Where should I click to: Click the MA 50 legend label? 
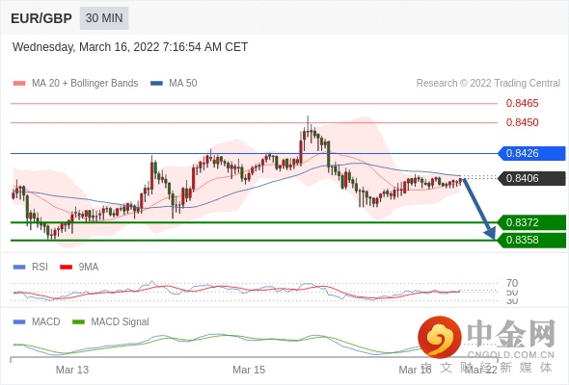click(183, 84)
